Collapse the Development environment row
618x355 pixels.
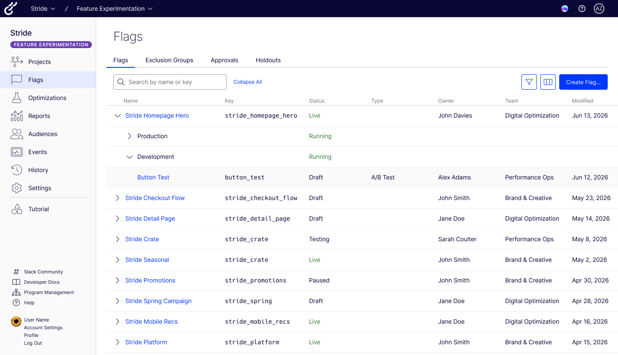tap(130, 157)
